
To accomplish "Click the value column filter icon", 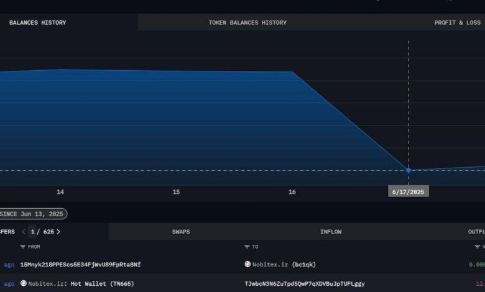I will (x=478, y=247).
